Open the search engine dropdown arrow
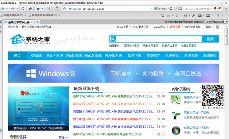Screen dimensions: 229x139 211,8
